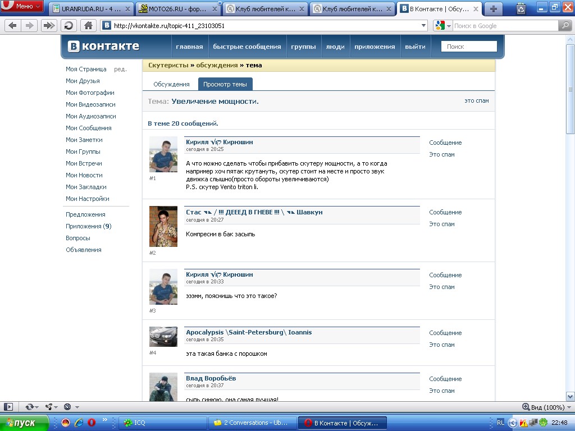Viewport: 575px width, 431px height.
Task: Click the search magnifier icon
Action: [x=565, y=26]
